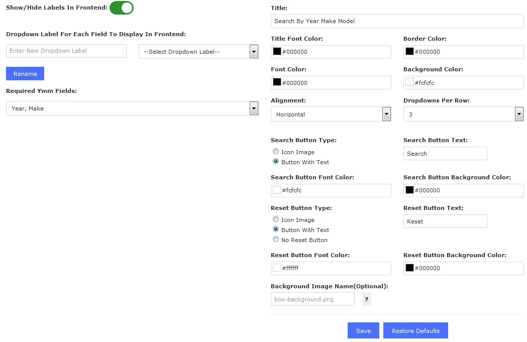The width and height of the screenshot is (527, 342).
Task: Focus the Title text input field
Action: pyautogui.click(x=397, y=21)
